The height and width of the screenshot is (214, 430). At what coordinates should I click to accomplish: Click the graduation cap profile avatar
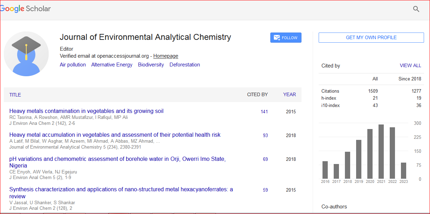pos(26,54)
